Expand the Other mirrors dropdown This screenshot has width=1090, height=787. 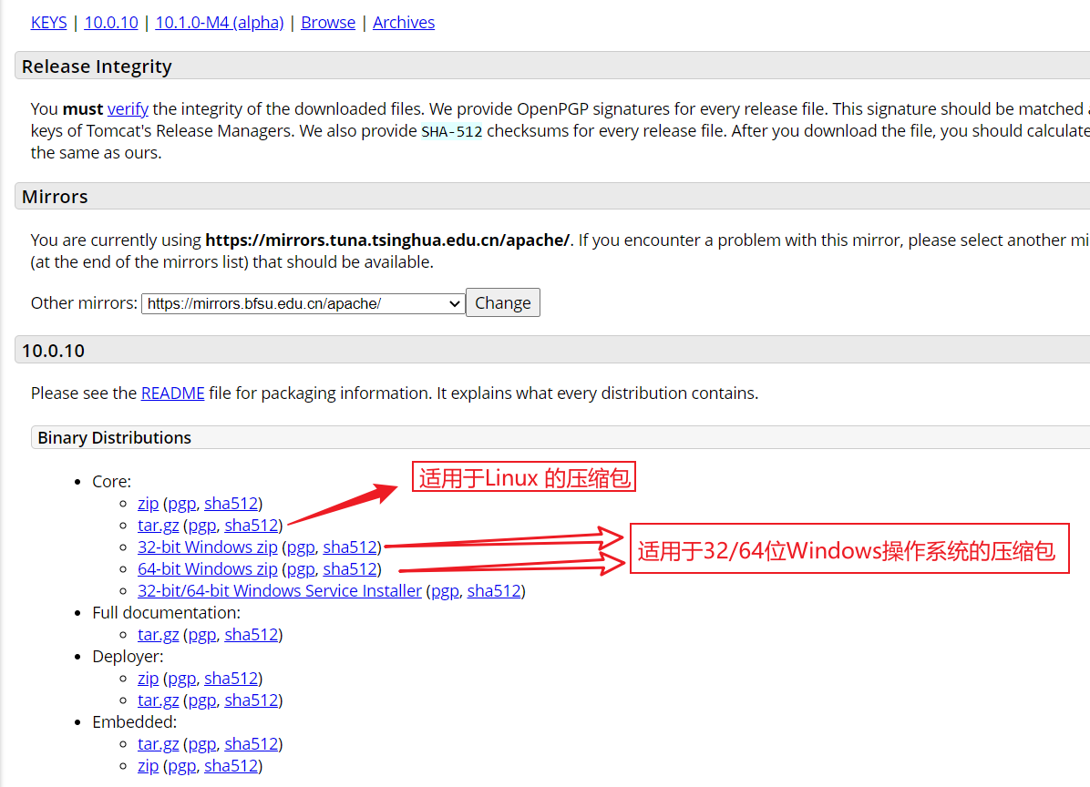[303, 303]
